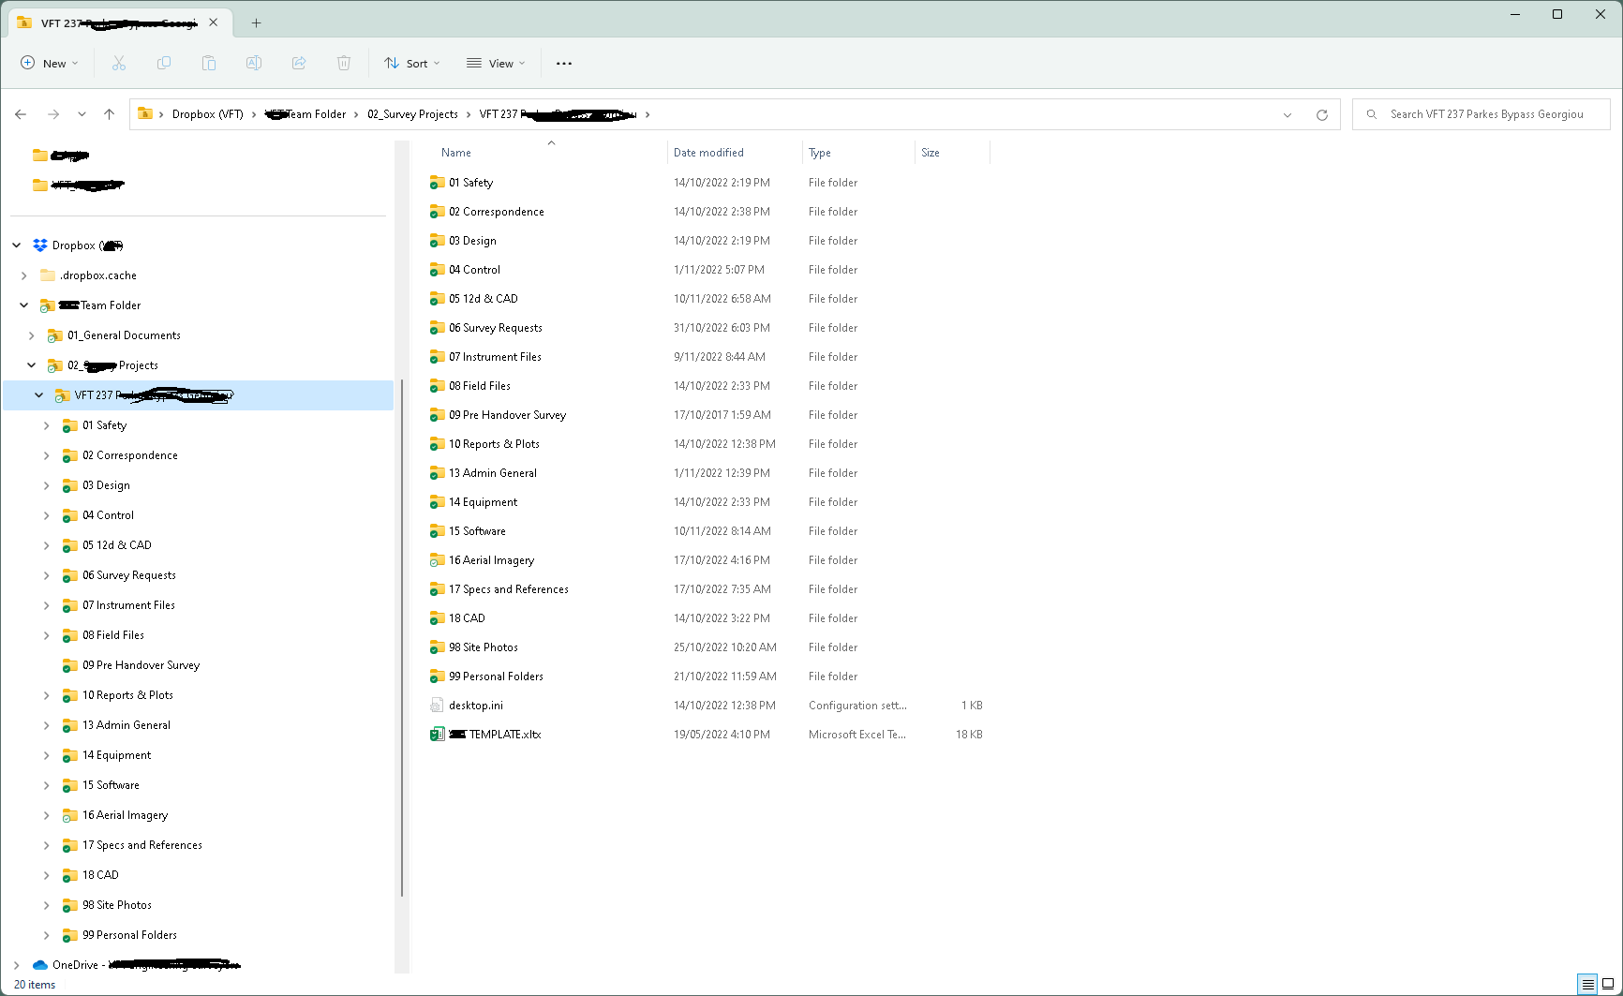The image size is (1623, 996).
Task: Click 02_Survey Projects breadcrumb segment
Action: [412, 114]
